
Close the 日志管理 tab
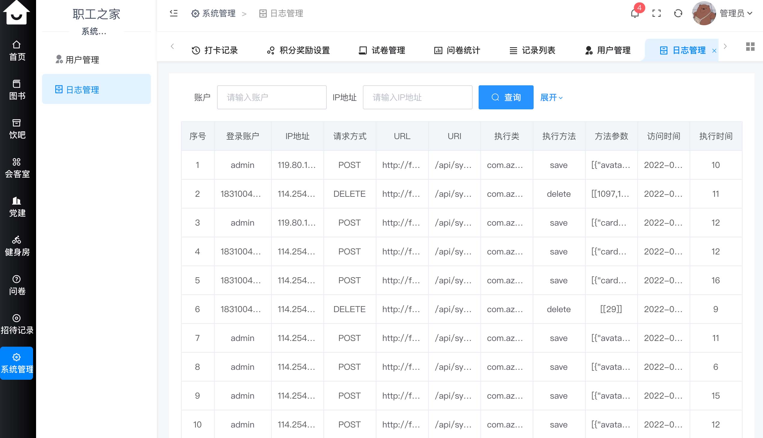tap(714, 51)
